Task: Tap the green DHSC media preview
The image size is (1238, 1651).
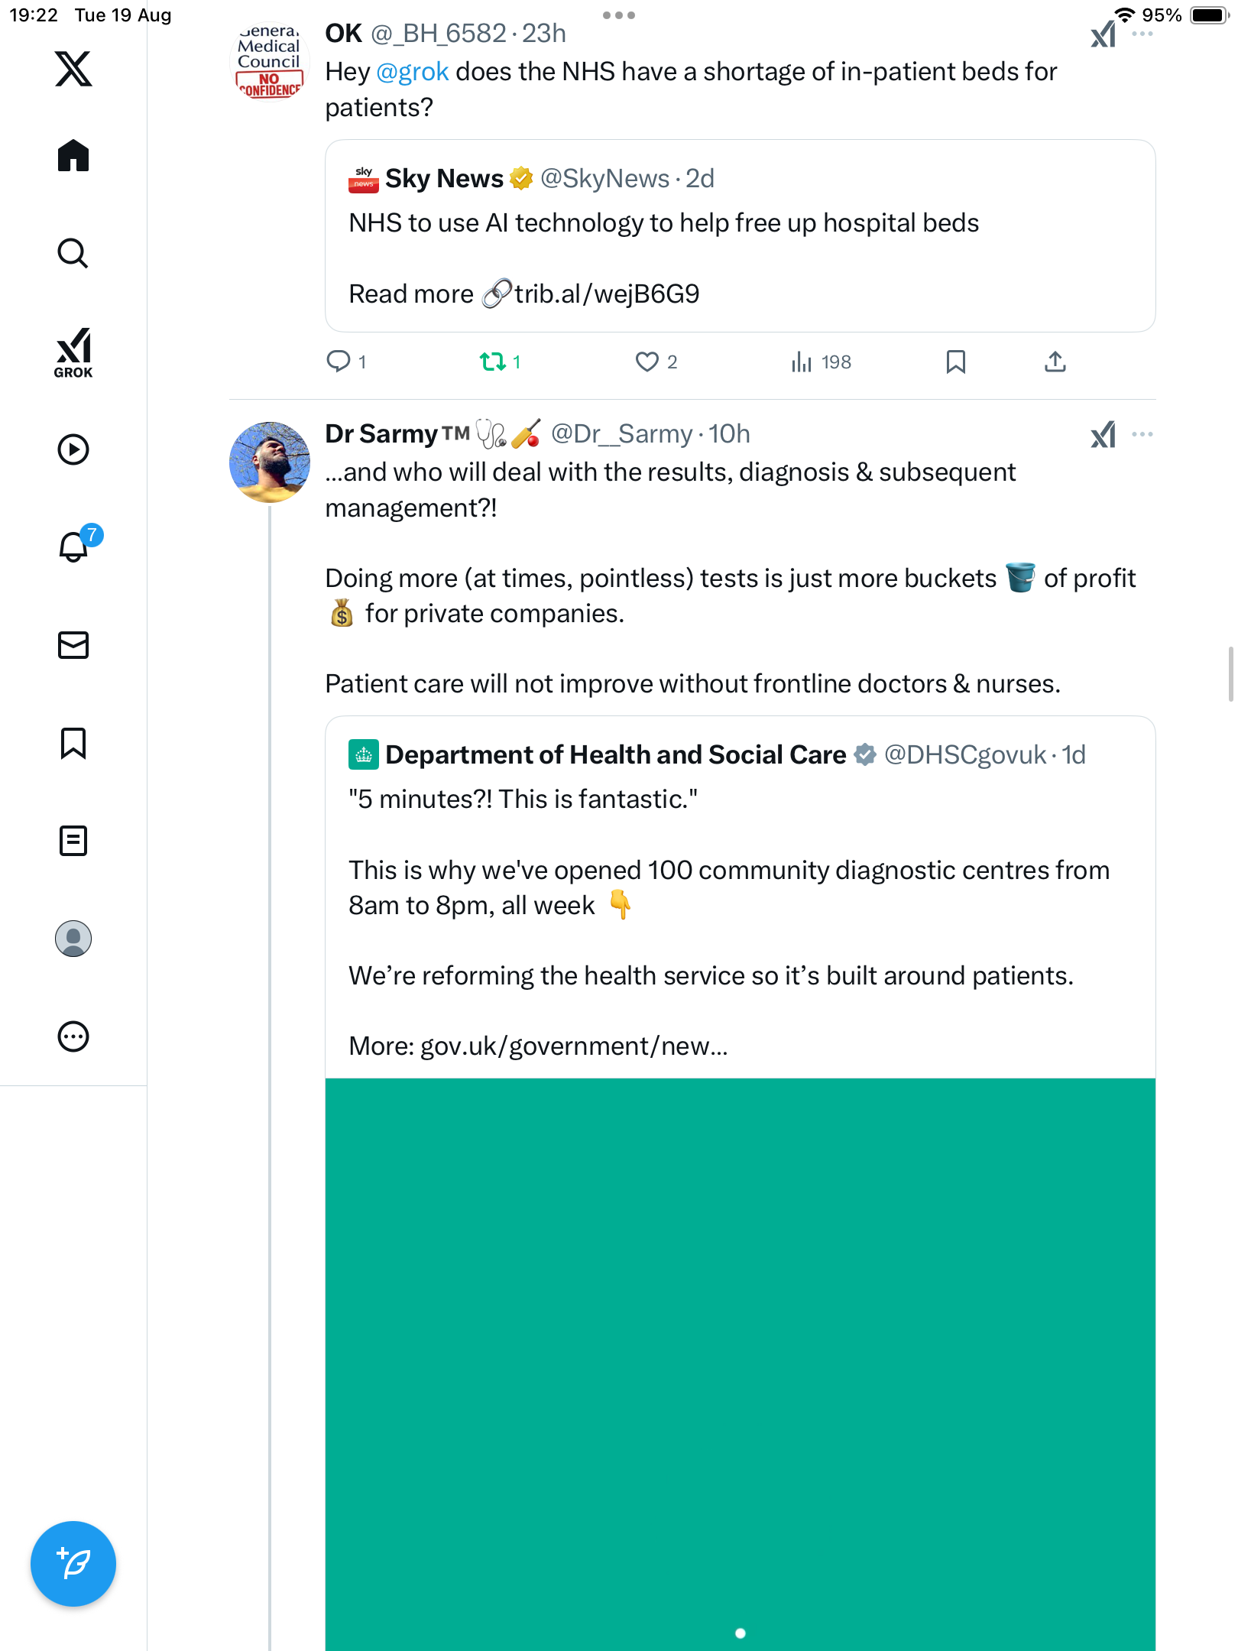Action: click(x=740, y=1361)
